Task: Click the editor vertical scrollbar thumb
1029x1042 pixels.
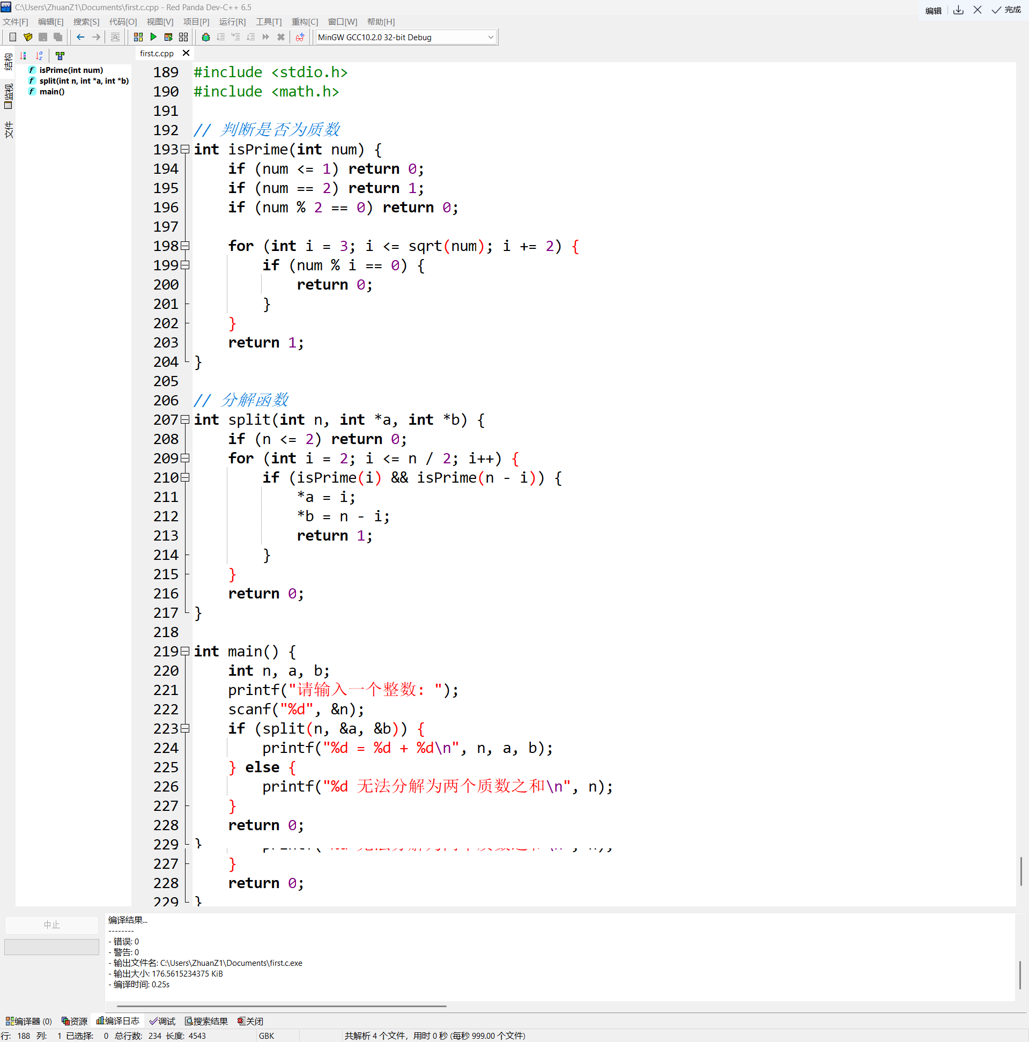Action: pos(1021,871)
